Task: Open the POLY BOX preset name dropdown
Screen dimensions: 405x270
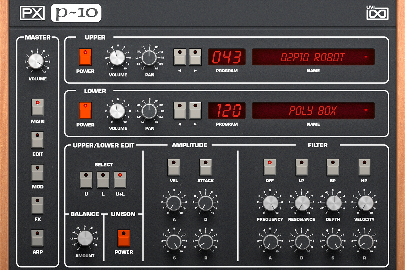Action: [366, 110]
